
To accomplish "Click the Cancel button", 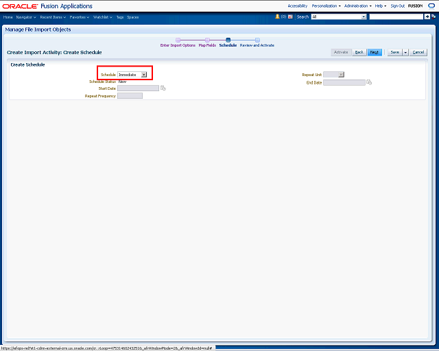I will coord(418,52).
